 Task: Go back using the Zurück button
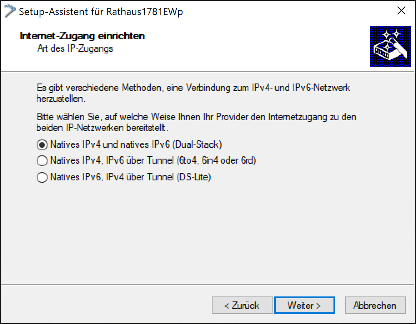242,305
